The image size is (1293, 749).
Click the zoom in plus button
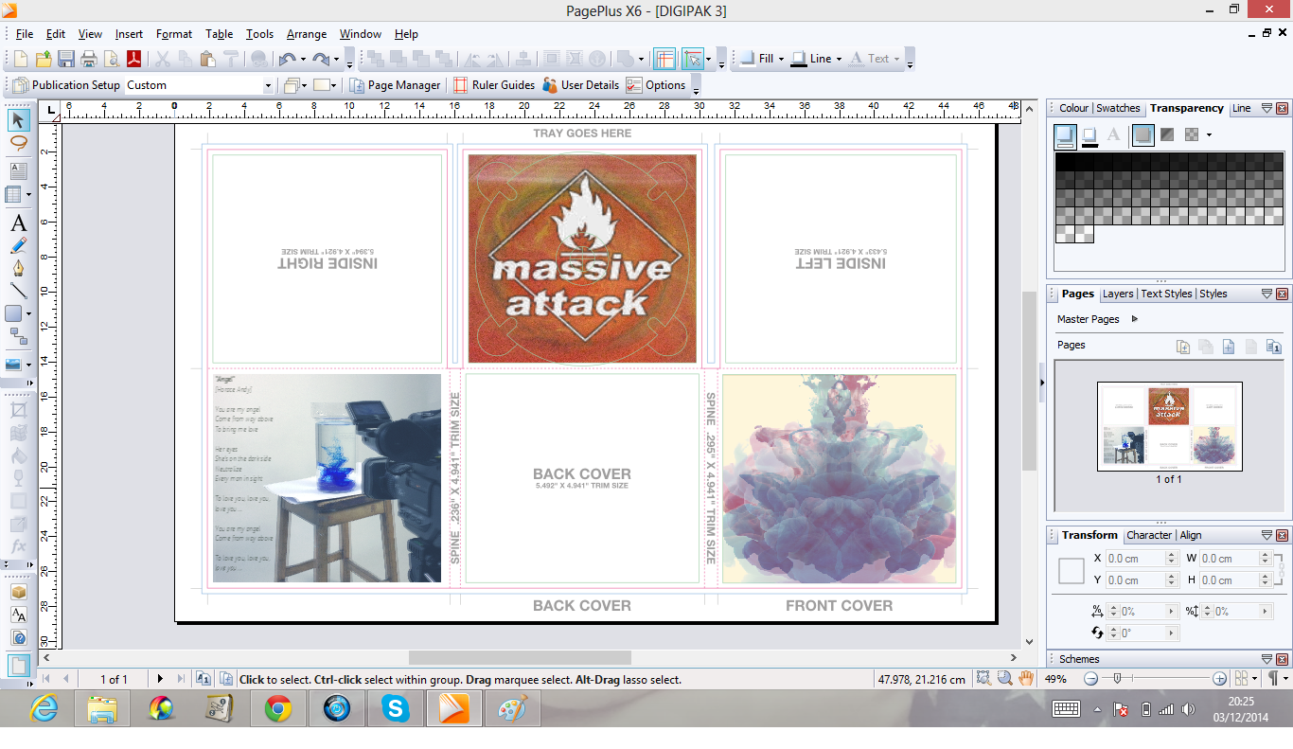tap(1219, 679)
